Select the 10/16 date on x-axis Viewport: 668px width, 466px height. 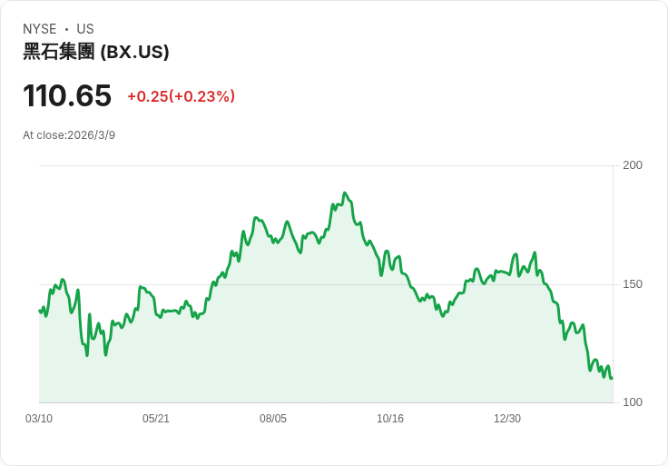coord(390,419)
